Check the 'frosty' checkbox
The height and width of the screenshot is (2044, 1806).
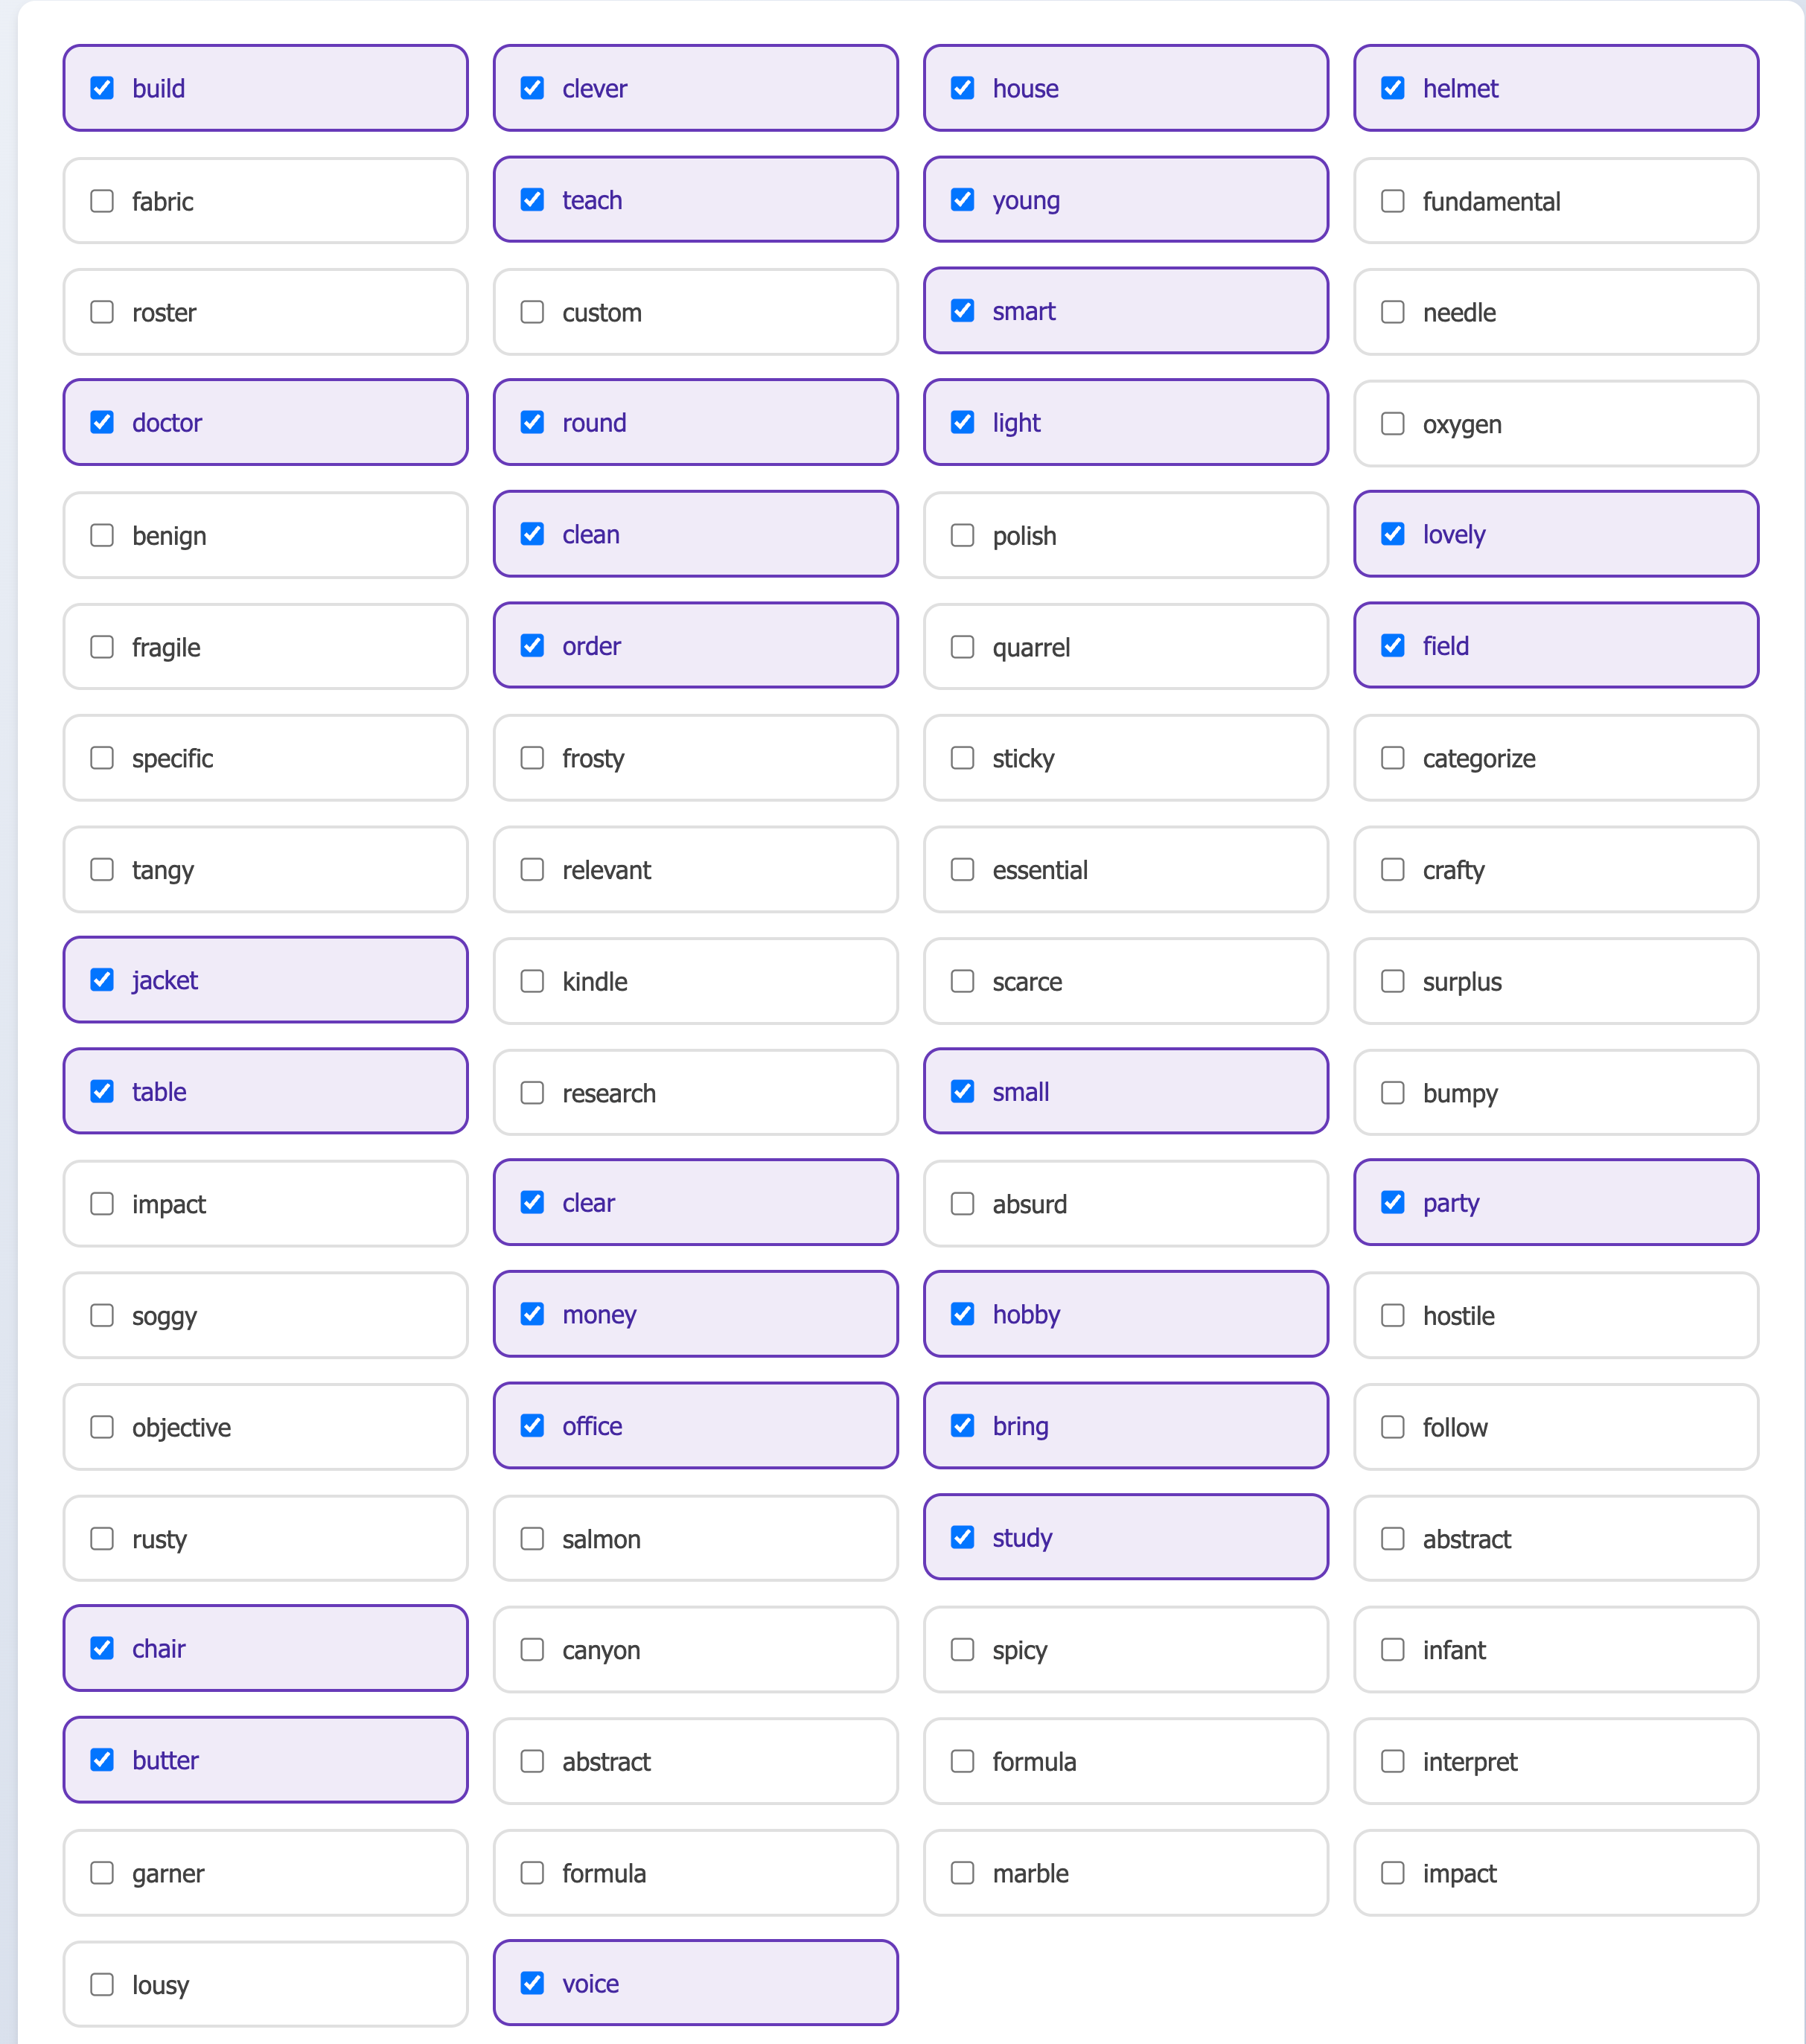(x=532, y=758)
